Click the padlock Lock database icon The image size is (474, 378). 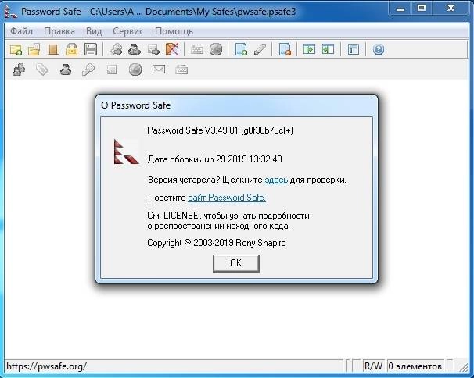(x=72, y=49)
